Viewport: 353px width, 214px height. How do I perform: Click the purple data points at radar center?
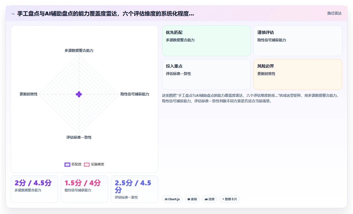pyautogui.click(x=79, y=94)
